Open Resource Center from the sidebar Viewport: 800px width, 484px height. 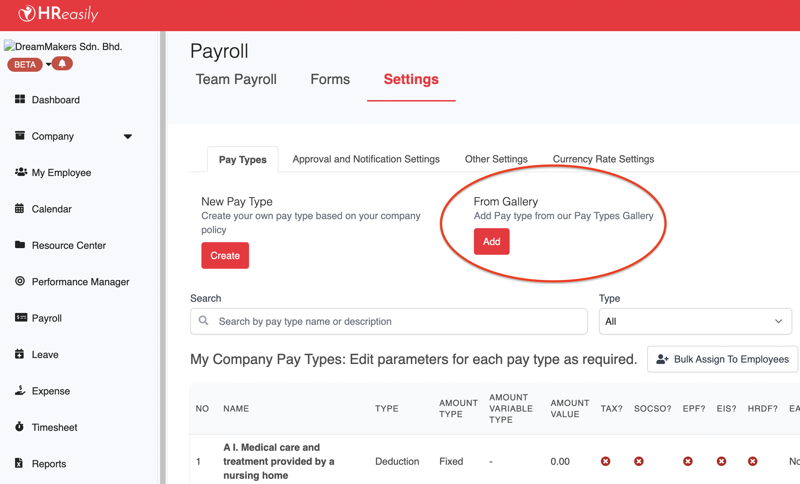coord(68,245)
